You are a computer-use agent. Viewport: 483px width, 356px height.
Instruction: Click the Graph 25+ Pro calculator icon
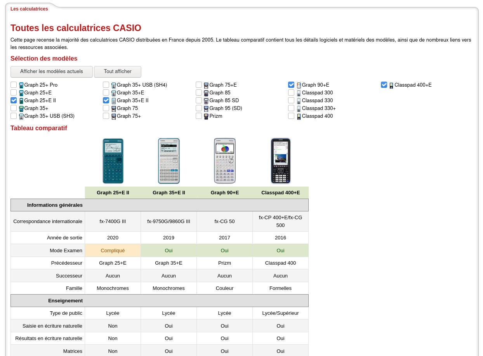[21, 85]
